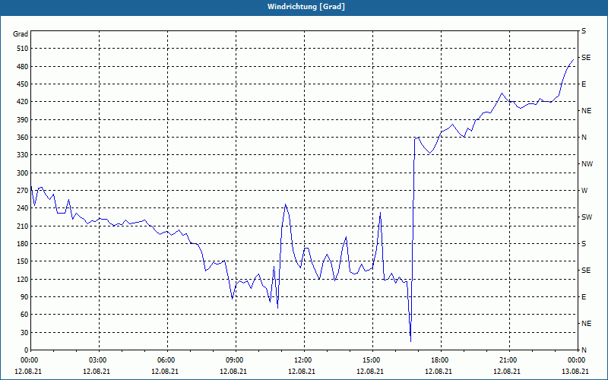Click the E compass label level with 90
This screenshot has height=380, width=608.
584,297
